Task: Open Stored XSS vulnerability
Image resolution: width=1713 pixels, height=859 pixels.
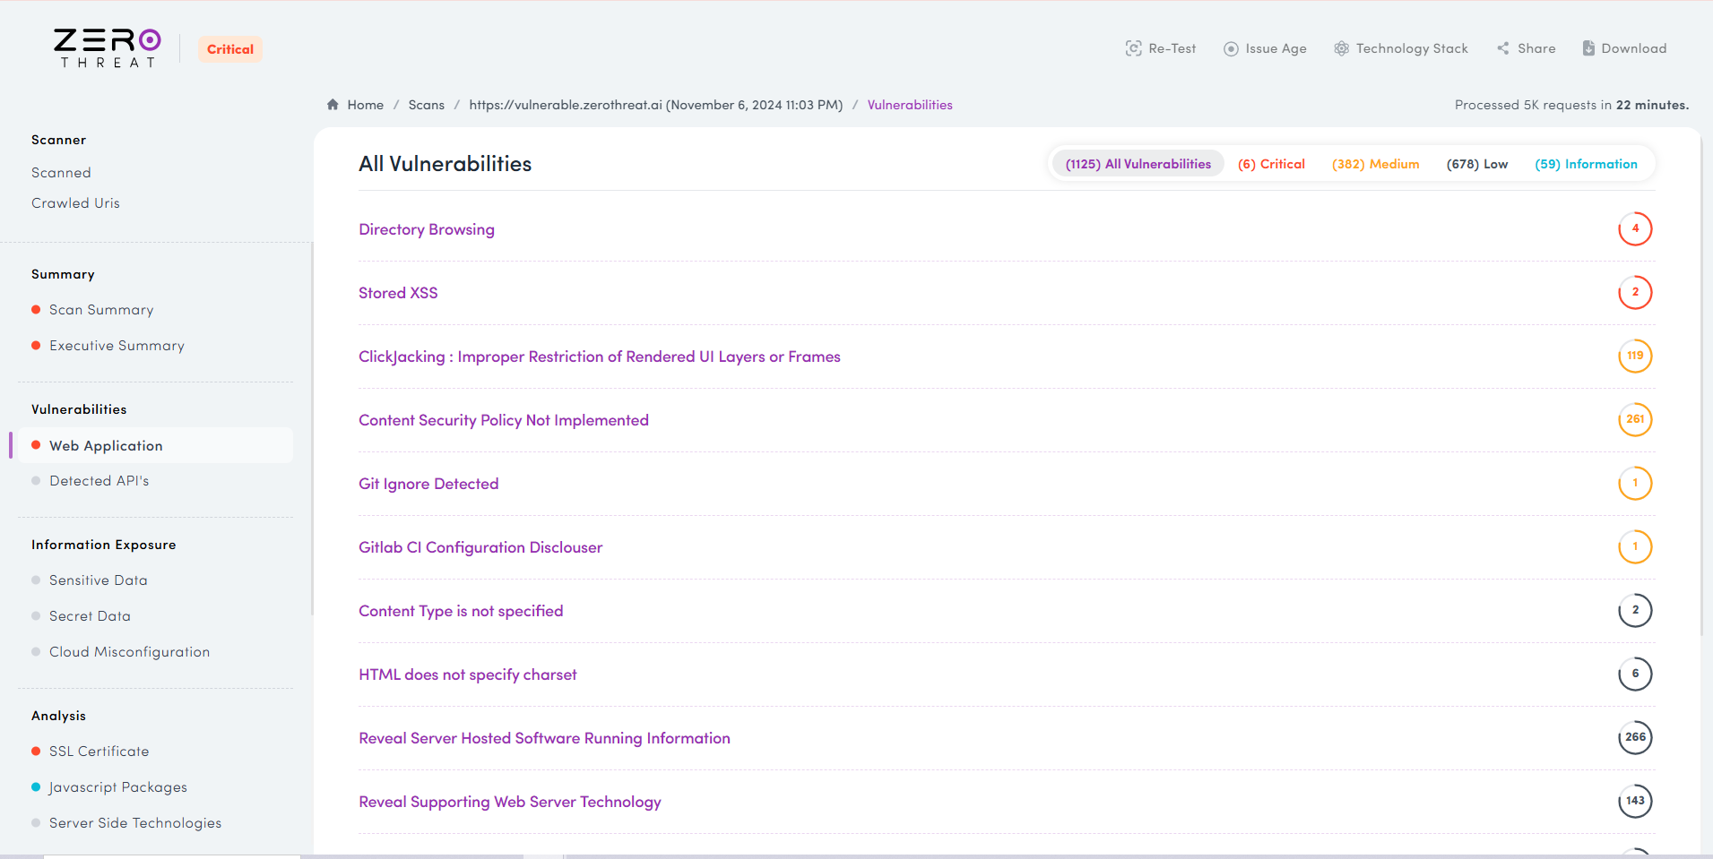Action: (x=398, y=293)
